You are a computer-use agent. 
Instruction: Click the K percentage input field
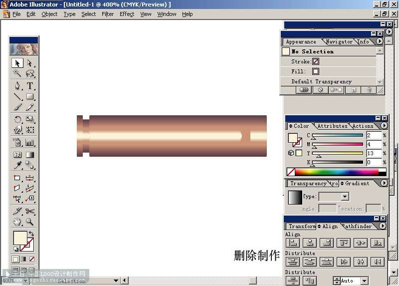click(374, 162)
